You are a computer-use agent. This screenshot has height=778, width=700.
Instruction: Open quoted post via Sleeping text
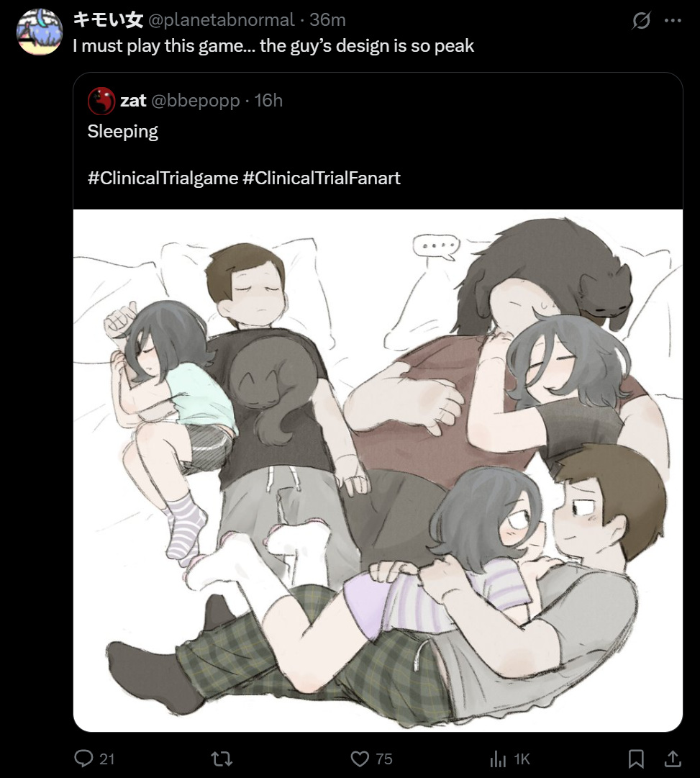coord(122,132)
